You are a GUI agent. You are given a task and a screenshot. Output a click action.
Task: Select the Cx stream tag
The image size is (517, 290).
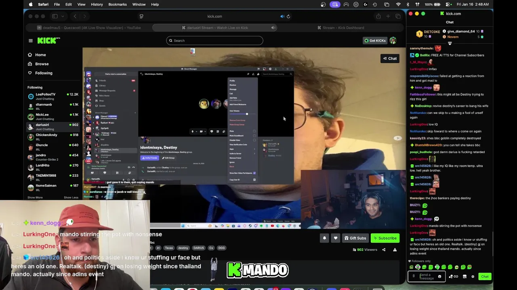pyautogui.click(x=211, y=248)
